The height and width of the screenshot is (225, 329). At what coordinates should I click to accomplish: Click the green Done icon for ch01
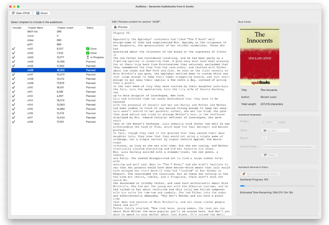point(88,49)
